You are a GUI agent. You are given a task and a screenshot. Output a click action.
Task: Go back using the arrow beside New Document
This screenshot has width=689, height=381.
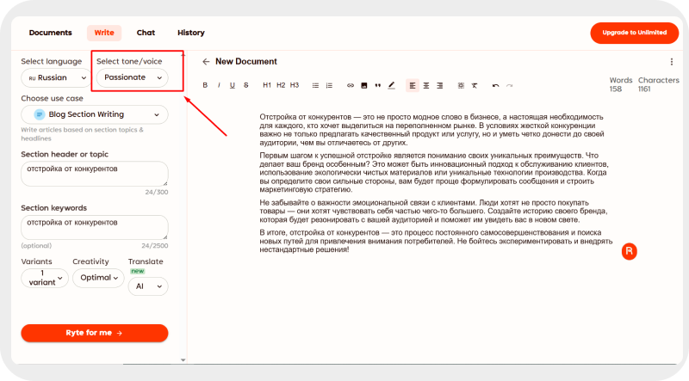click(206, 61)
